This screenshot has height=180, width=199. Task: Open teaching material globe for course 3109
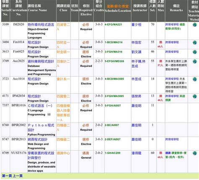(x=195, y=25)
